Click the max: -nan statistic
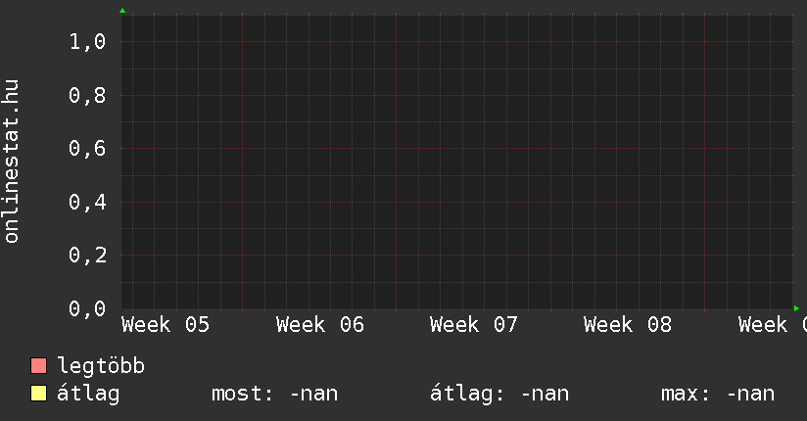The height and width of the screenshot is (421, 807). 718,395
